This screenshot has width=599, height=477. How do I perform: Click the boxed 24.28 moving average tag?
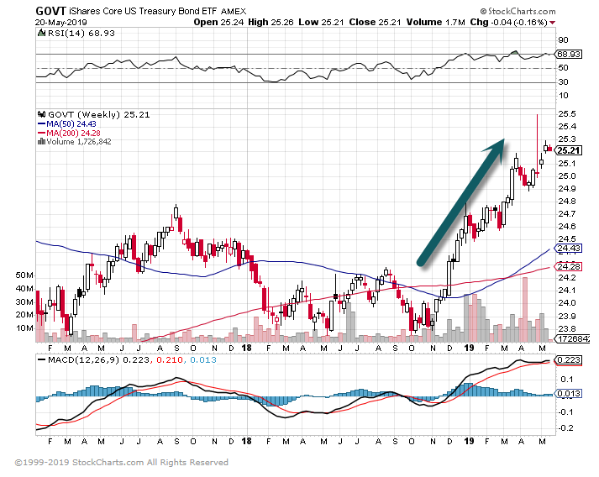569,266
